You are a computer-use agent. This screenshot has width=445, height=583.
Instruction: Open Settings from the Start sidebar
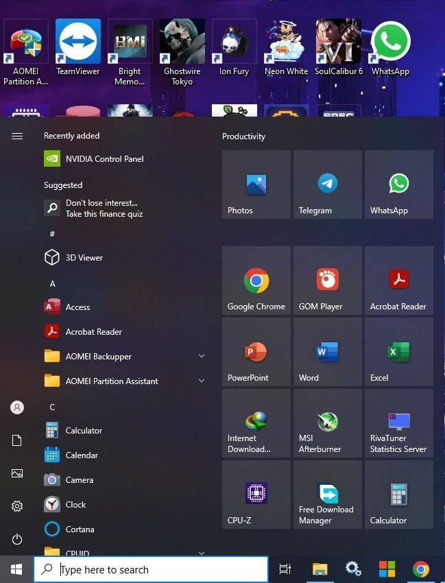17,506
